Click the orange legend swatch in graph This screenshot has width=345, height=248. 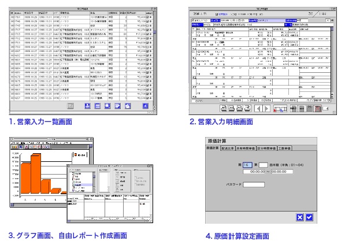point(76,155)
